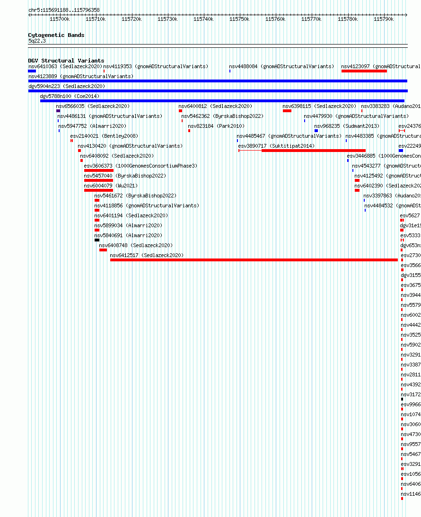Open nsv4479930 (gnomADStructuralVariants) label
This screenshot has height=517, width=421.
pyautogui.click(x=357, y=116)
